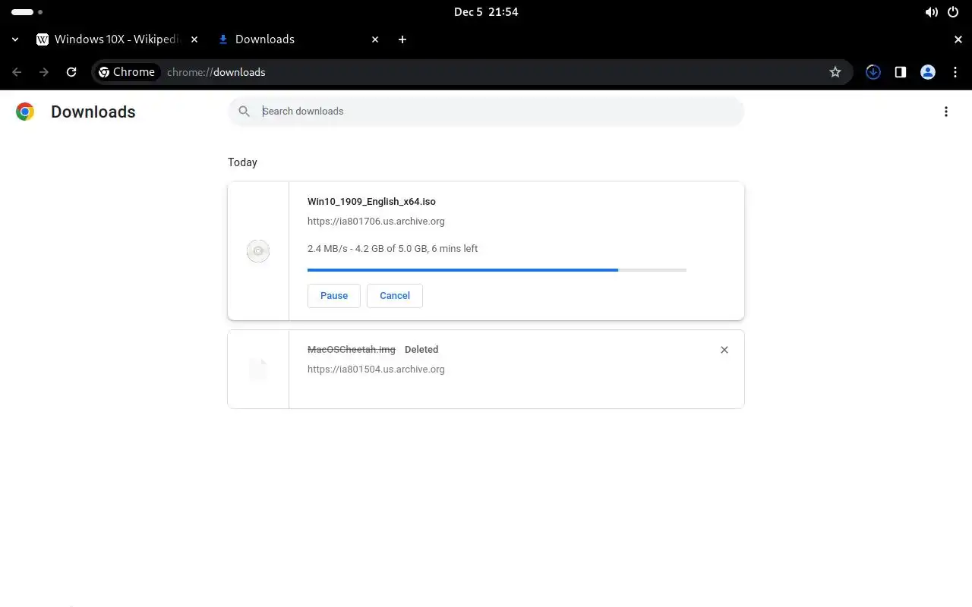This screenshot has height=607, width=972.
Task: Open the downloads page more actions menu
Action: tap(946, 112)
